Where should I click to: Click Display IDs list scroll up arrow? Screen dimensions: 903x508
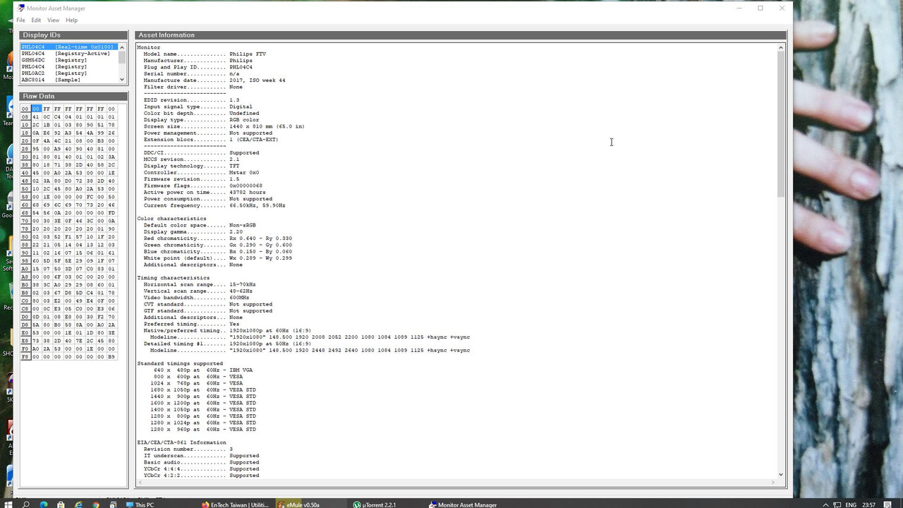pyautogui.click(x=122, y=47)
